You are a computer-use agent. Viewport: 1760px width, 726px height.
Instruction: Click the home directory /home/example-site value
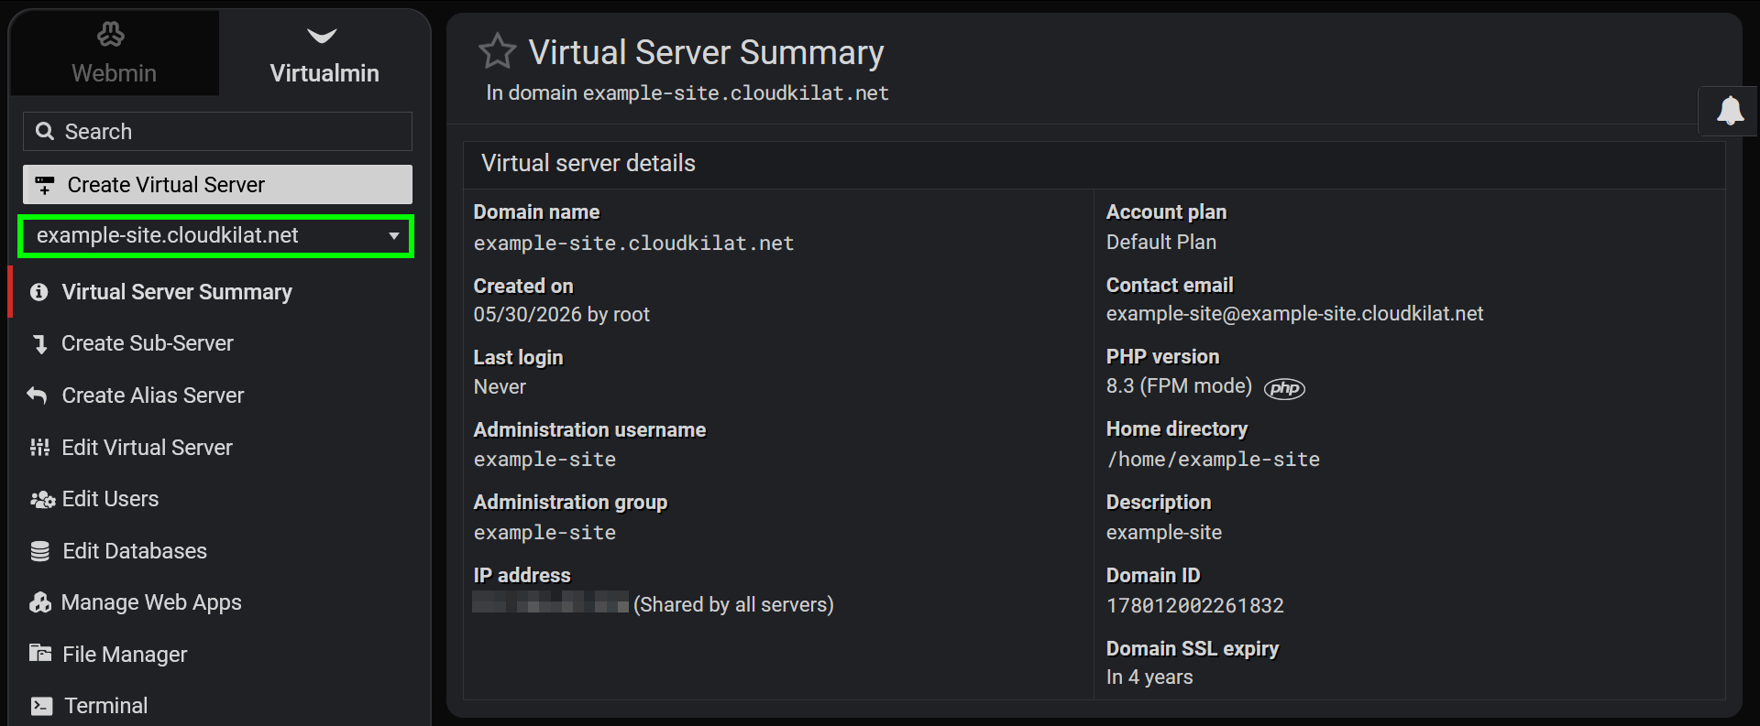tap(1213, 460)
